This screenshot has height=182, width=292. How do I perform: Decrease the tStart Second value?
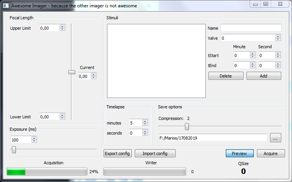coord(278,57)
